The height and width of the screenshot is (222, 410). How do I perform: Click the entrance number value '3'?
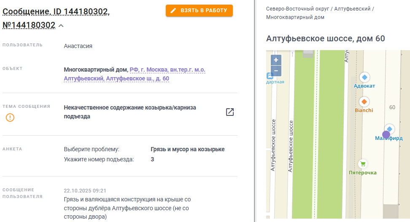[x=152, y=159]
